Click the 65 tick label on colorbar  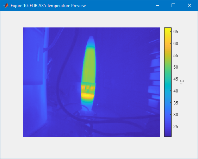pyautogui.click(x=176, y=32)
